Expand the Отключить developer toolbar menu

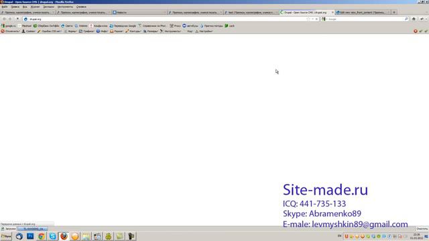click(11, 31)
